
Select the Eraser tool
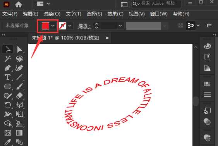(x=19, y=96)
